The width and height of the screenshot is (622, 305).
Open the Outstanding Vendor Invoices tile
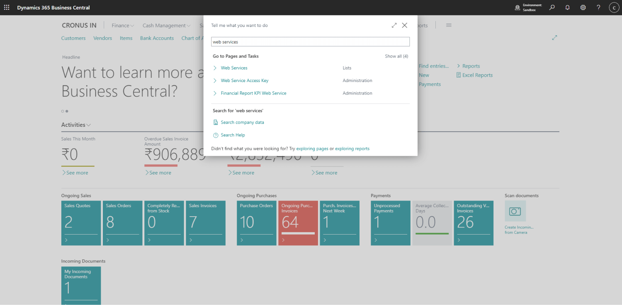[474, 223]
